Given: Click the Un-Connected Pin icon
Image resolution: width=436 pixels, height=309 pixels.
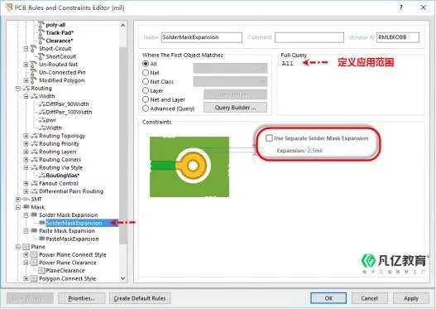Looking at the screenshot, I should pyautogui.click(x=34, y=72).
